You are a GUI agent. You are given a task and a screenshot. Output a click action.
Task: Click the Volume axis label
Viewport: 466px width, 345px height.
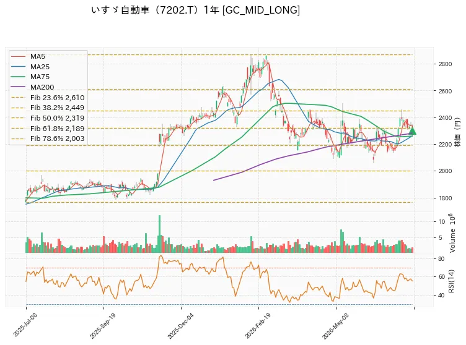(x=452, y=233)
